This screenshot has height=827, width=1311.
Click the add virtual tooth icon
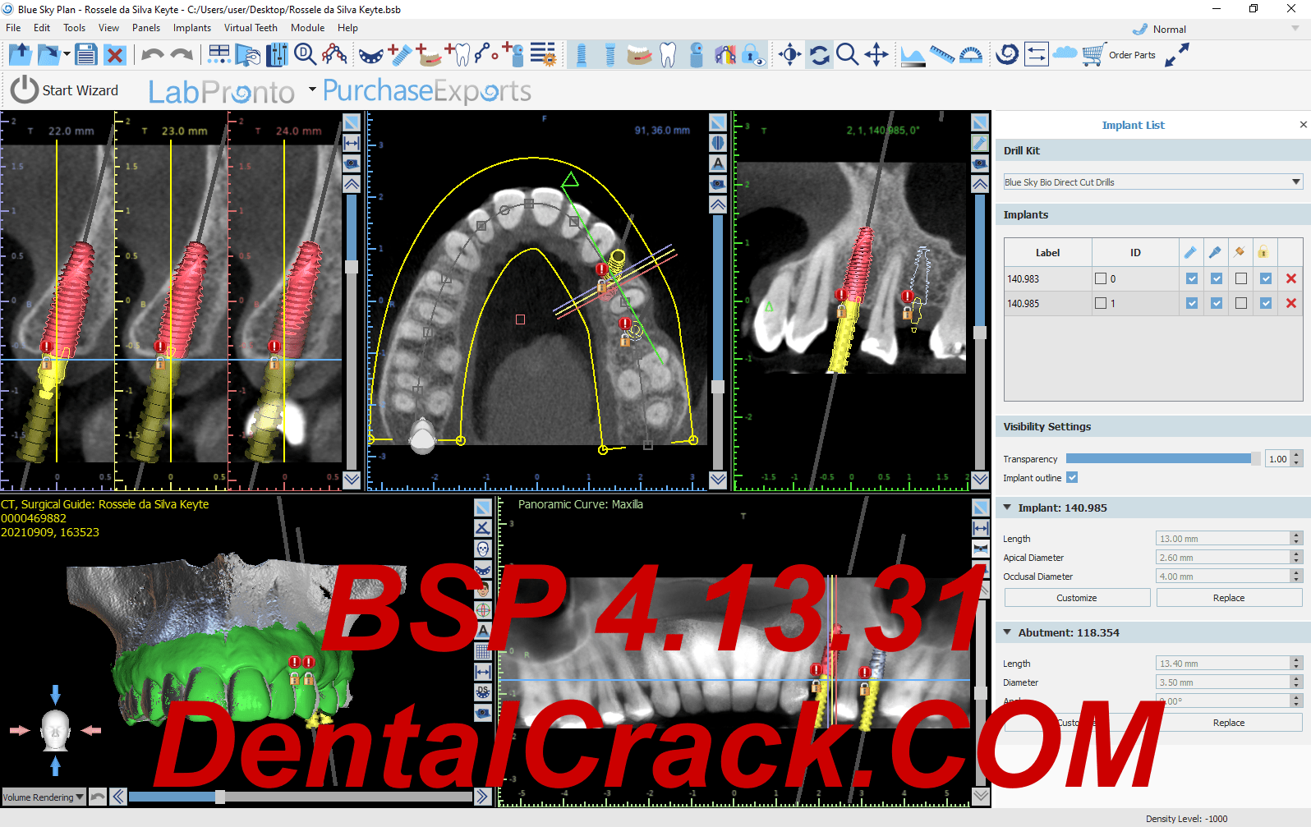pos(458,55)
